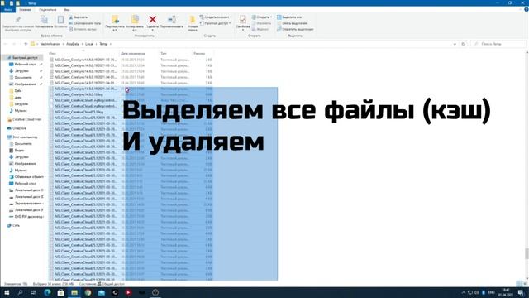
Task: Click the Поиск: Temp search box
Action: (498, 44)
